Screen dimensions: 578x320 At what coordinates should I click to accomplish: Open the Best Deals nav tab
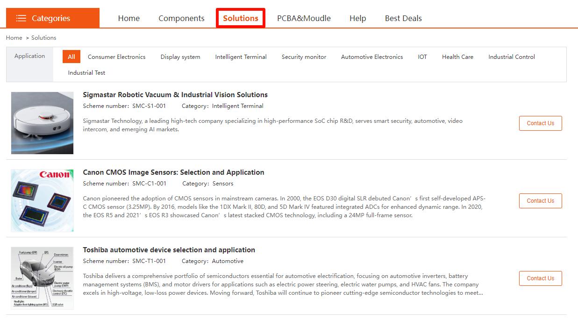(403, 18)
